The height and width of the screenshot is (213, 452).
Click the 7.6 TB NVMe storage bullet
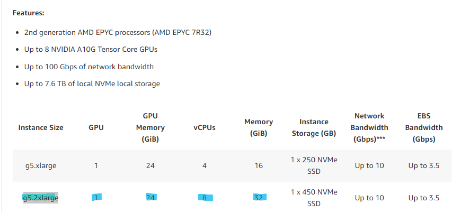coord(92,84)
